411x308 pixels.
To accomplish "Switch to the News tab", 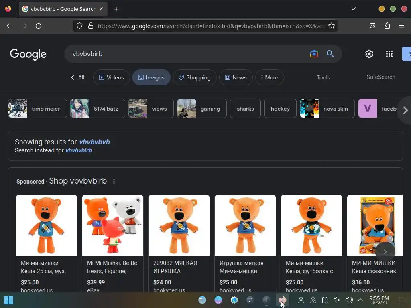I will [x=236, y=77].
